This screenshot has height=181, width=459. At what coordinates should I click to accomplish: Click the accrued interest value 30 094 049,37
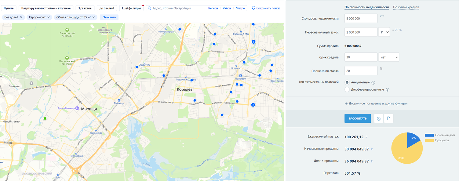(356, 149)
